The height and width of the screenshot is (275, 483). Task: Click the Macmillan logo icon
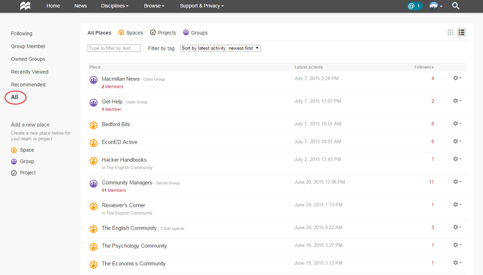(25, 6)
